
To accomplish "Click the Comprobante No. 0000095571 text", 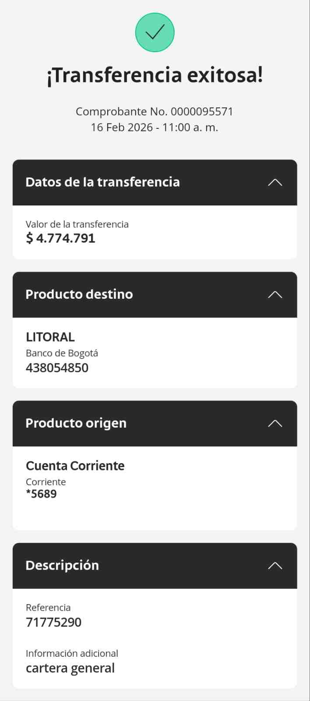I will [155, 112].
